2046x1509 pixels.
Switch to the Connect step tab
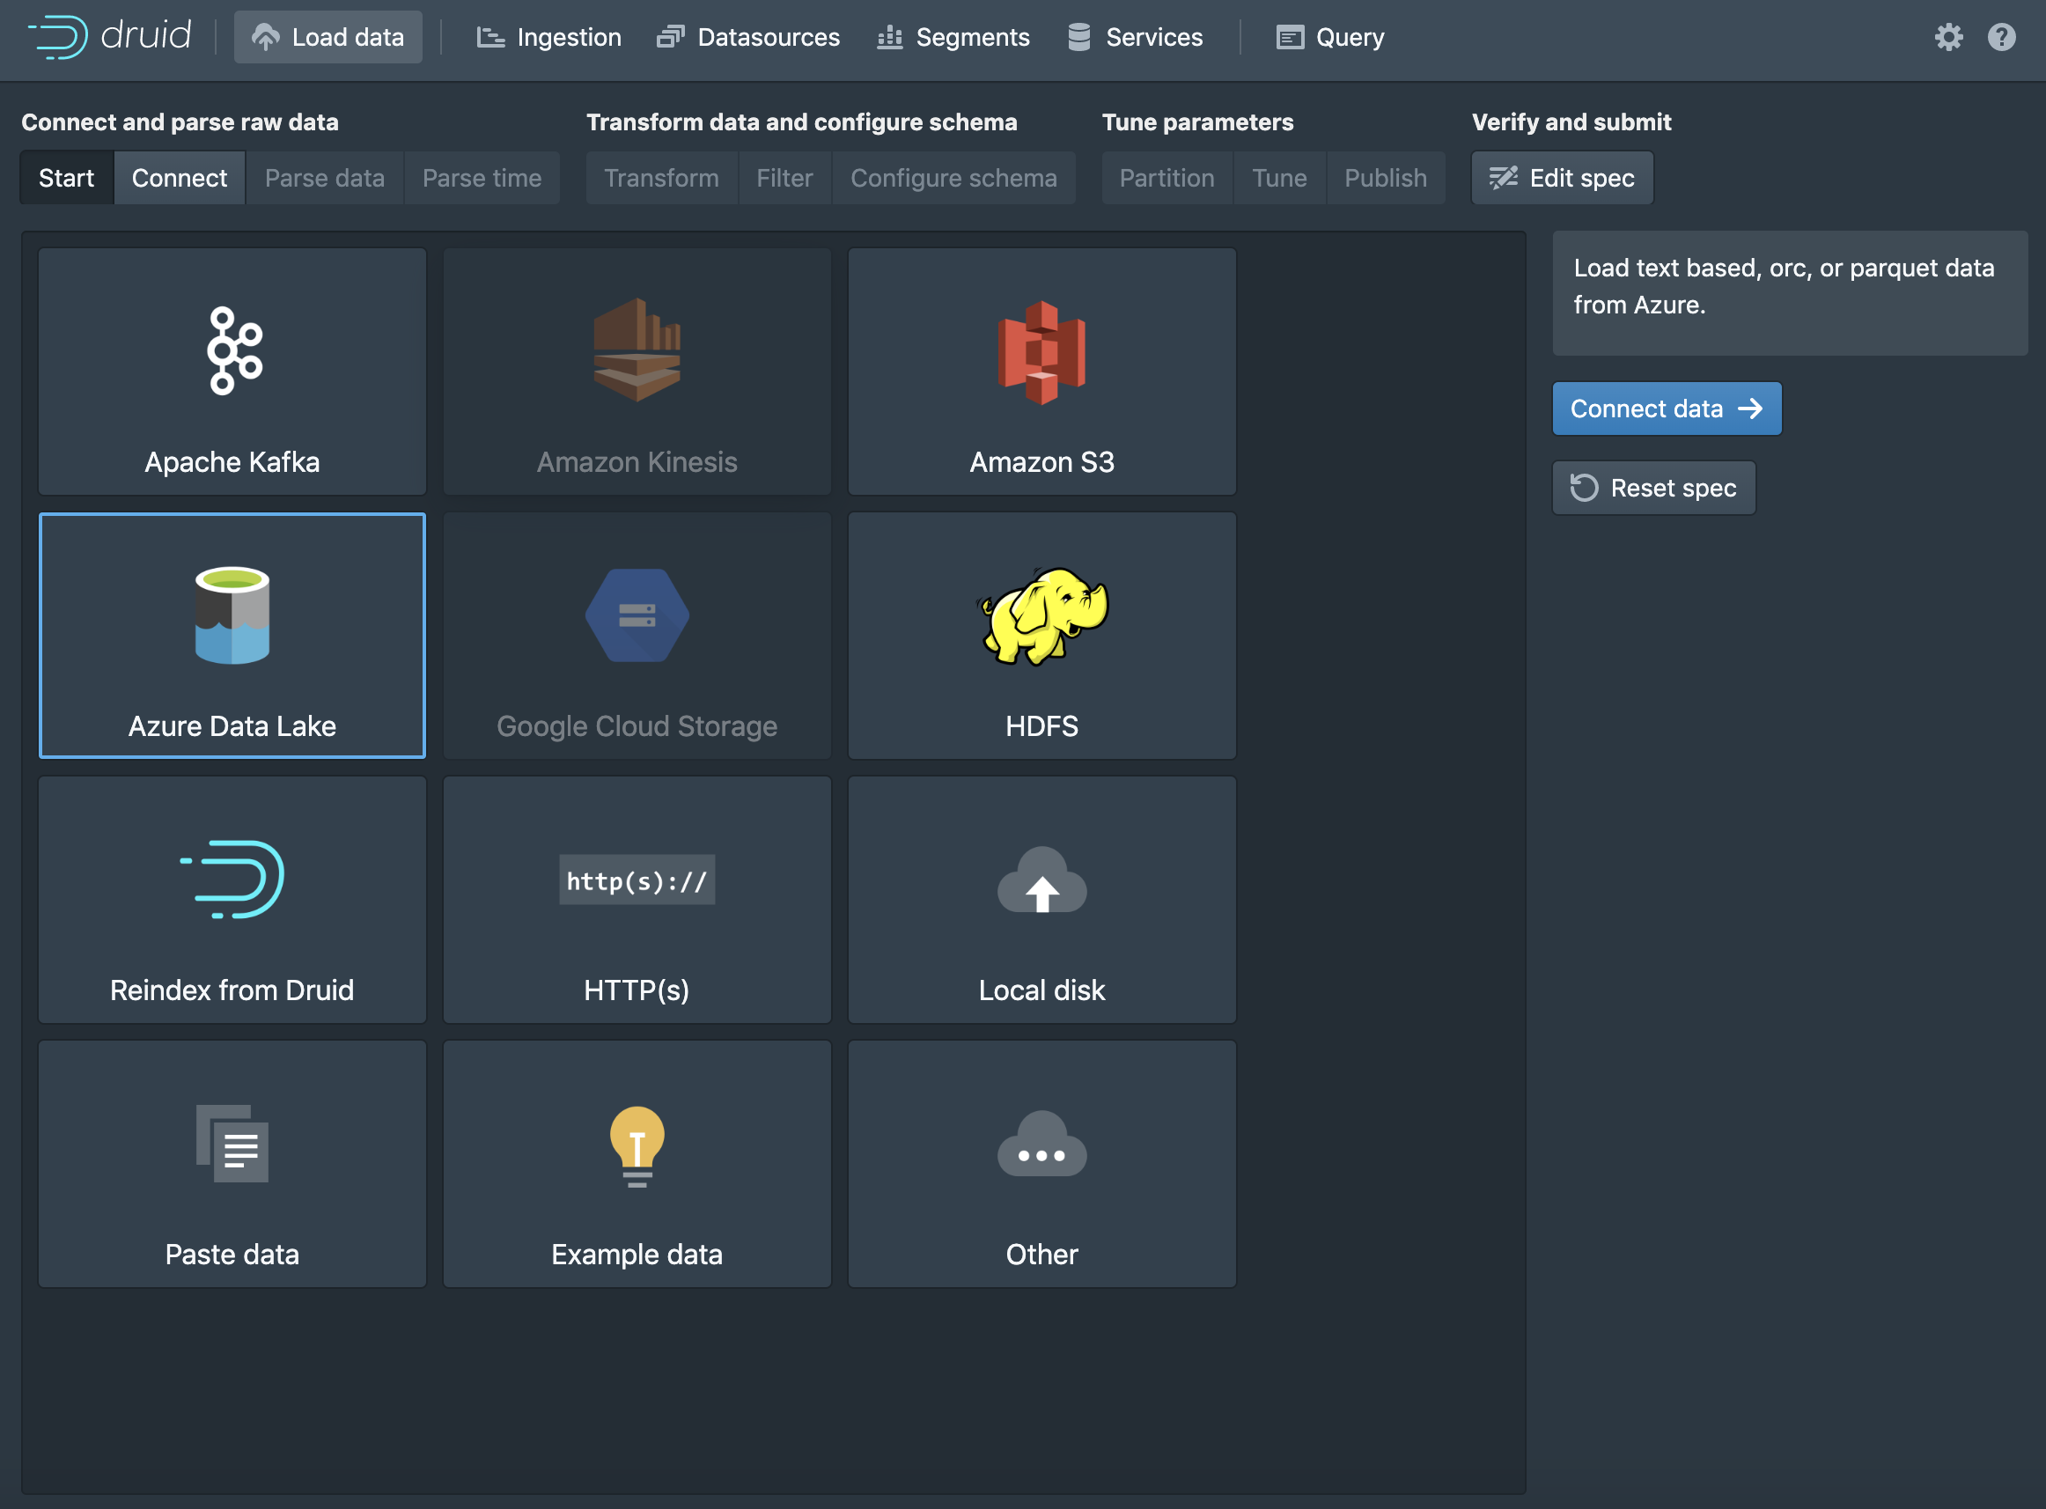click(x=179, y=178)
